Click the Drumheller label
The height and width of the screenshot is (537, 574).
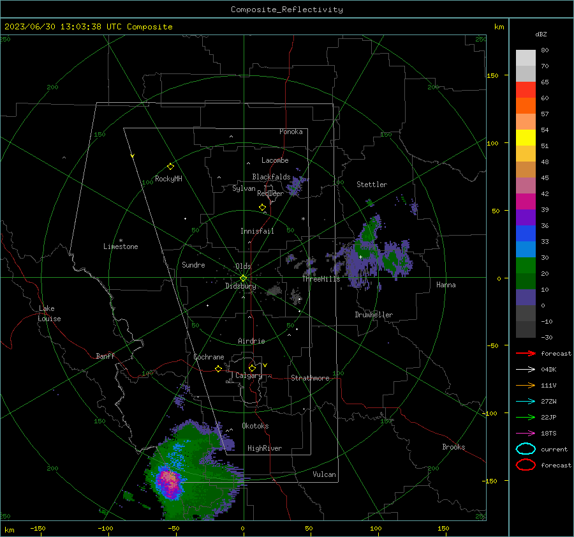(374, 315)
